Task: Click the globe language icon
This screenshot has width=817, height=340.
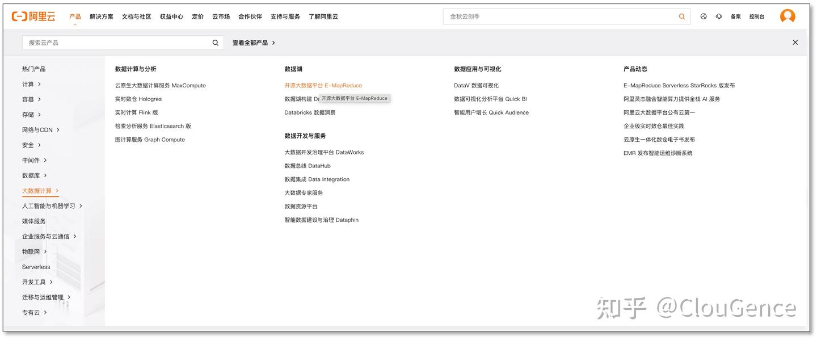Action: tap(704, 16)
